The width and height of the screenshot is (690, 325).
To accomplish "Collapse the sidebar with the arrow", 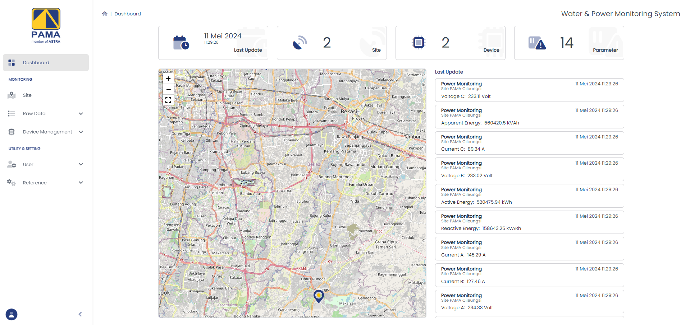I will (x=80, y=314).
